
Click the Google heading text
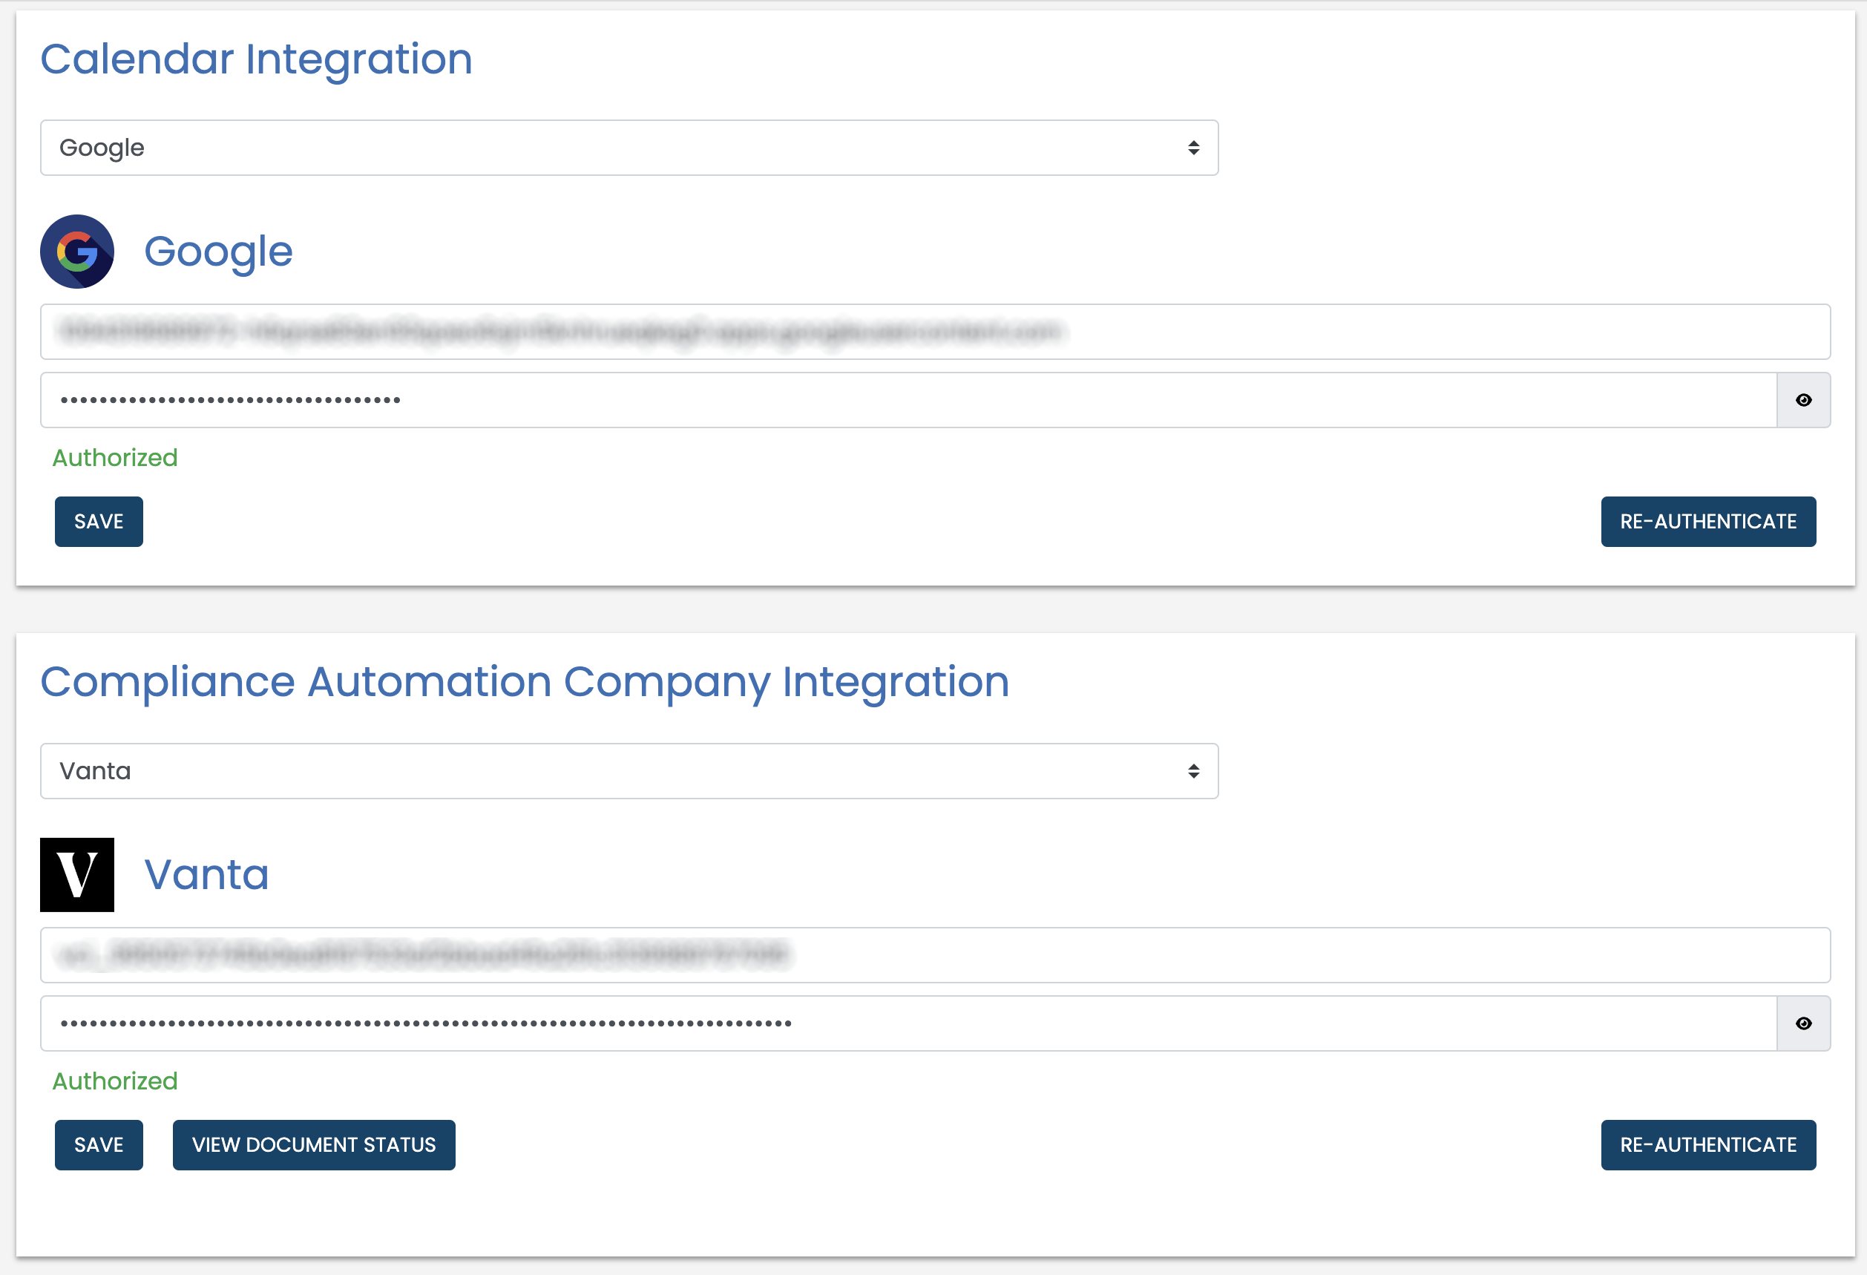tap(218, 252)
